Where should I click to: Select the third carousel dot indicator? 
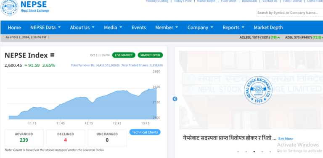coord(254,152)
